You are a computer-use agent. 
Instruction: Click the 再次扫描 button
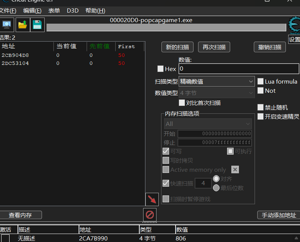[x=214, y=47]
